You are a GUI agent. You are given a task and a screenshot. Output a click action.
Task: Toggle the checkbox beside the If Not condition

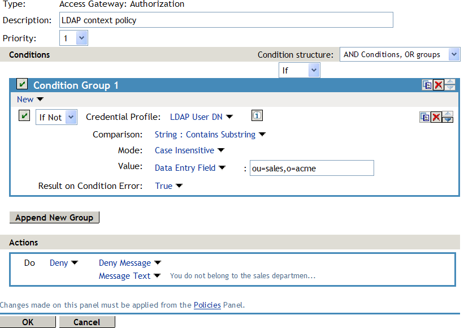25,116
